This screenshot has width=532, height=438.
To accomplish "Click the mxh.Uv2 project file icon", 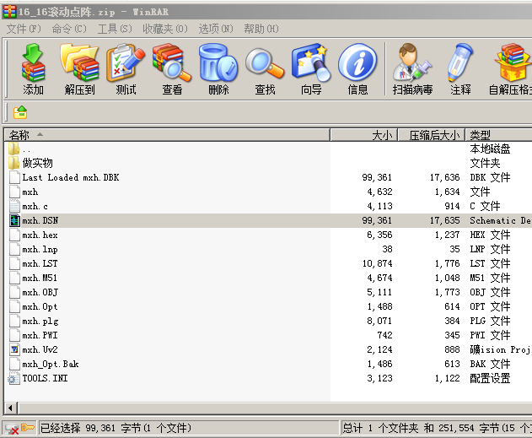I will click(x=14, y=349).
